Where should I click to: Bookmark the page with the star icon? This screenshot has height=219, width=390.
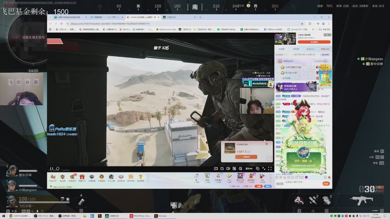pos(302,23)
